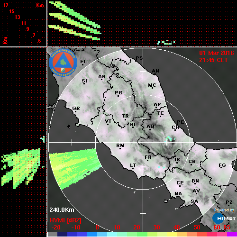Click the '11' altitude scale label

23,23
